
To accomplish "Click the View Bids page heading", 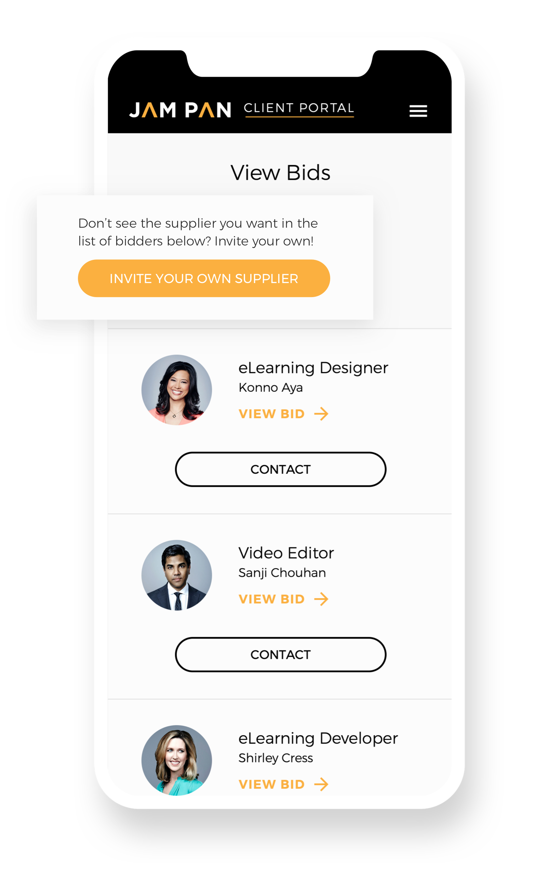I will pos(280,173).
